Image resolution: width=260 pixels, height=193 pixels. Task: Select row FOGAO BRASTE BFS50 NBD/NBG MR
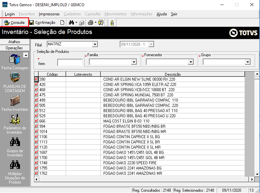(x=139, y=131)
